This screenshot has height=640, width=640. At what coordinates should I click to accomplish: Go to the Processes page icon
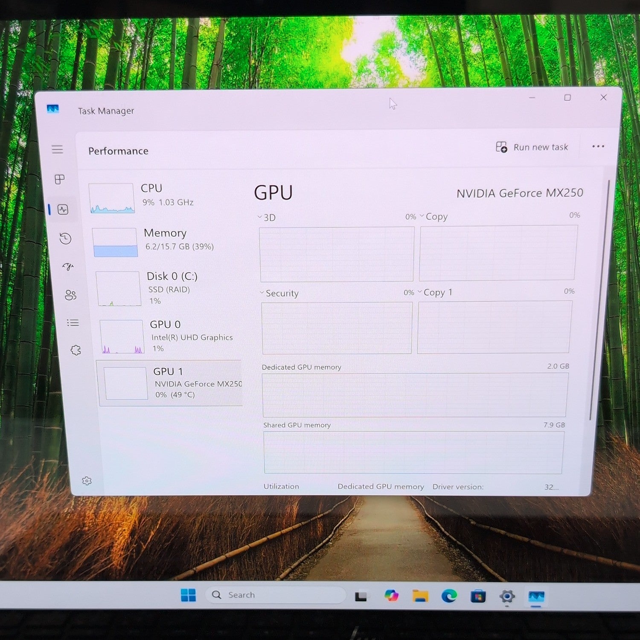(x=60, y=179)
